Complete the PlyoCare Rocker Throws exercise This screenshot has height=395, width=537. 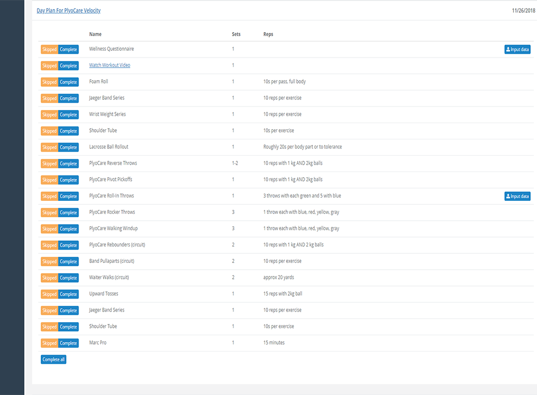tap(68, 213)
